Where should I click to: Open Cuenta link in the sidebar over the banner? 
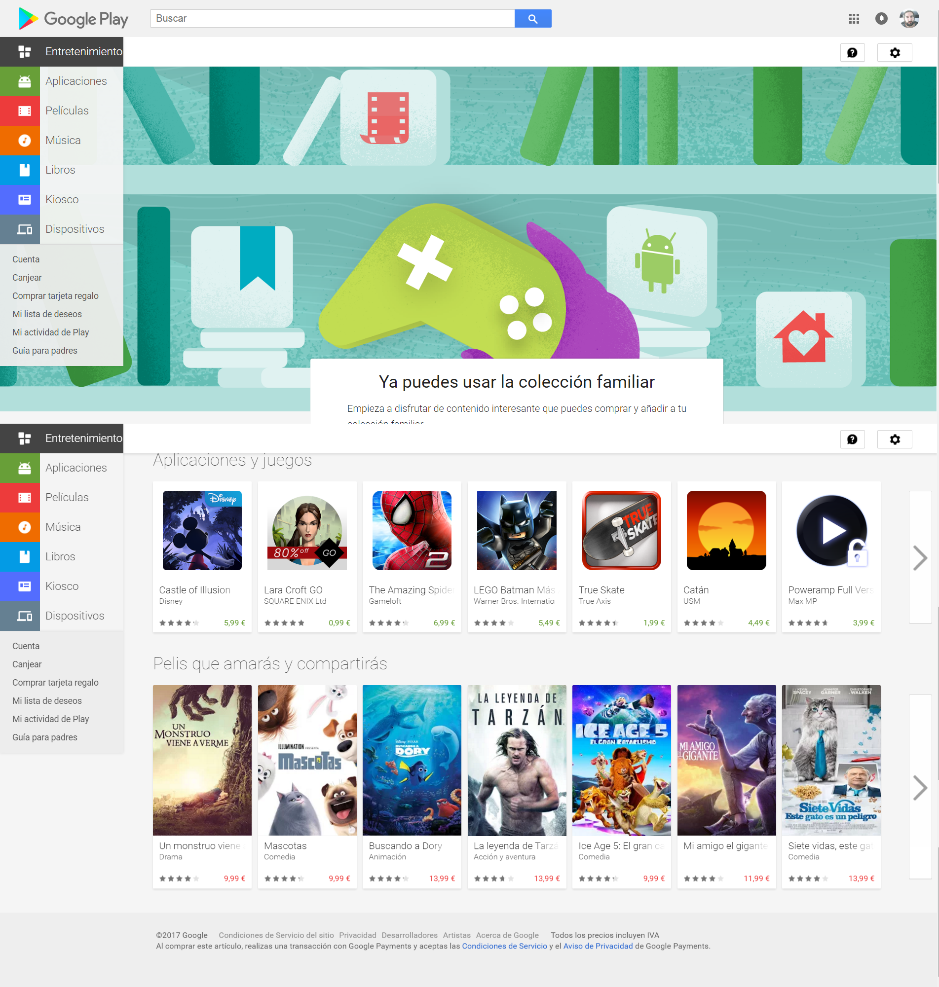click(26, 259)
